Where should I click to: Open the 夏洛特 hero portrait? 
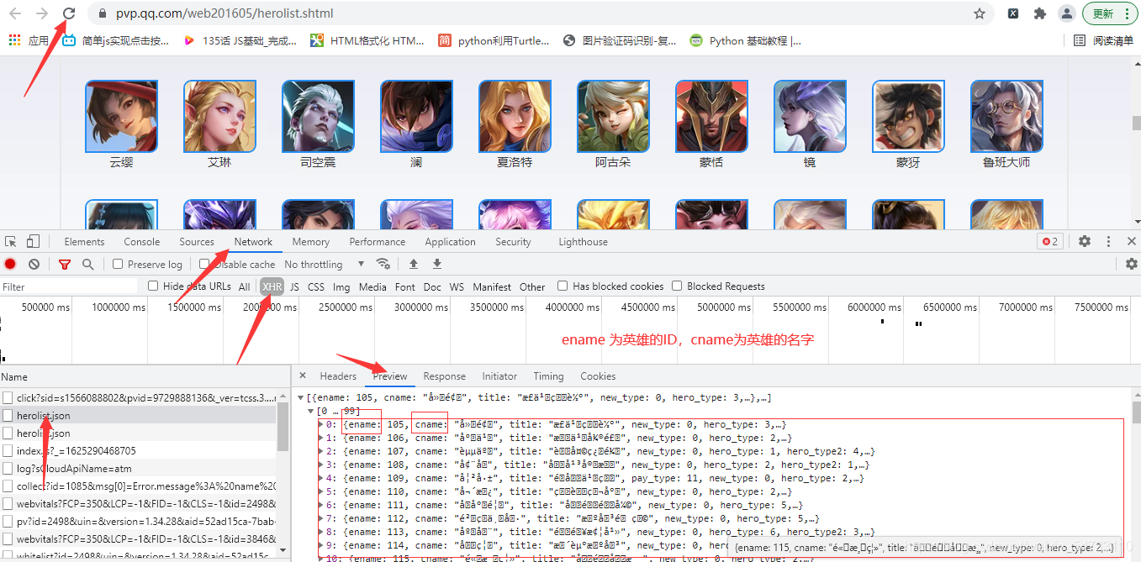[x=515, y=116]
